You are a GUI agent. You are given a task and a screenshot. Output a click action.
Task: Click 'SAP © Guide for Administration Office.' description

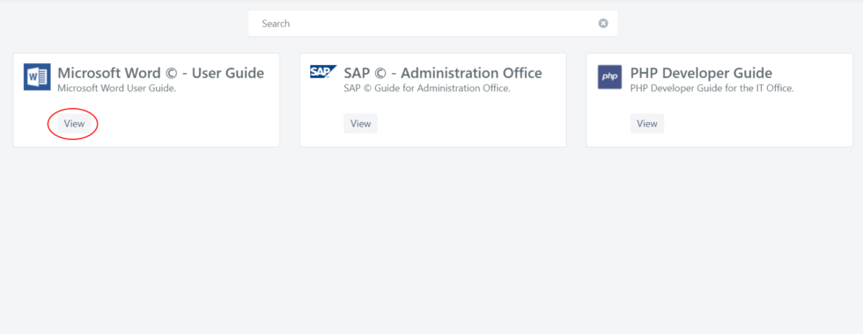tap(427, 88)
